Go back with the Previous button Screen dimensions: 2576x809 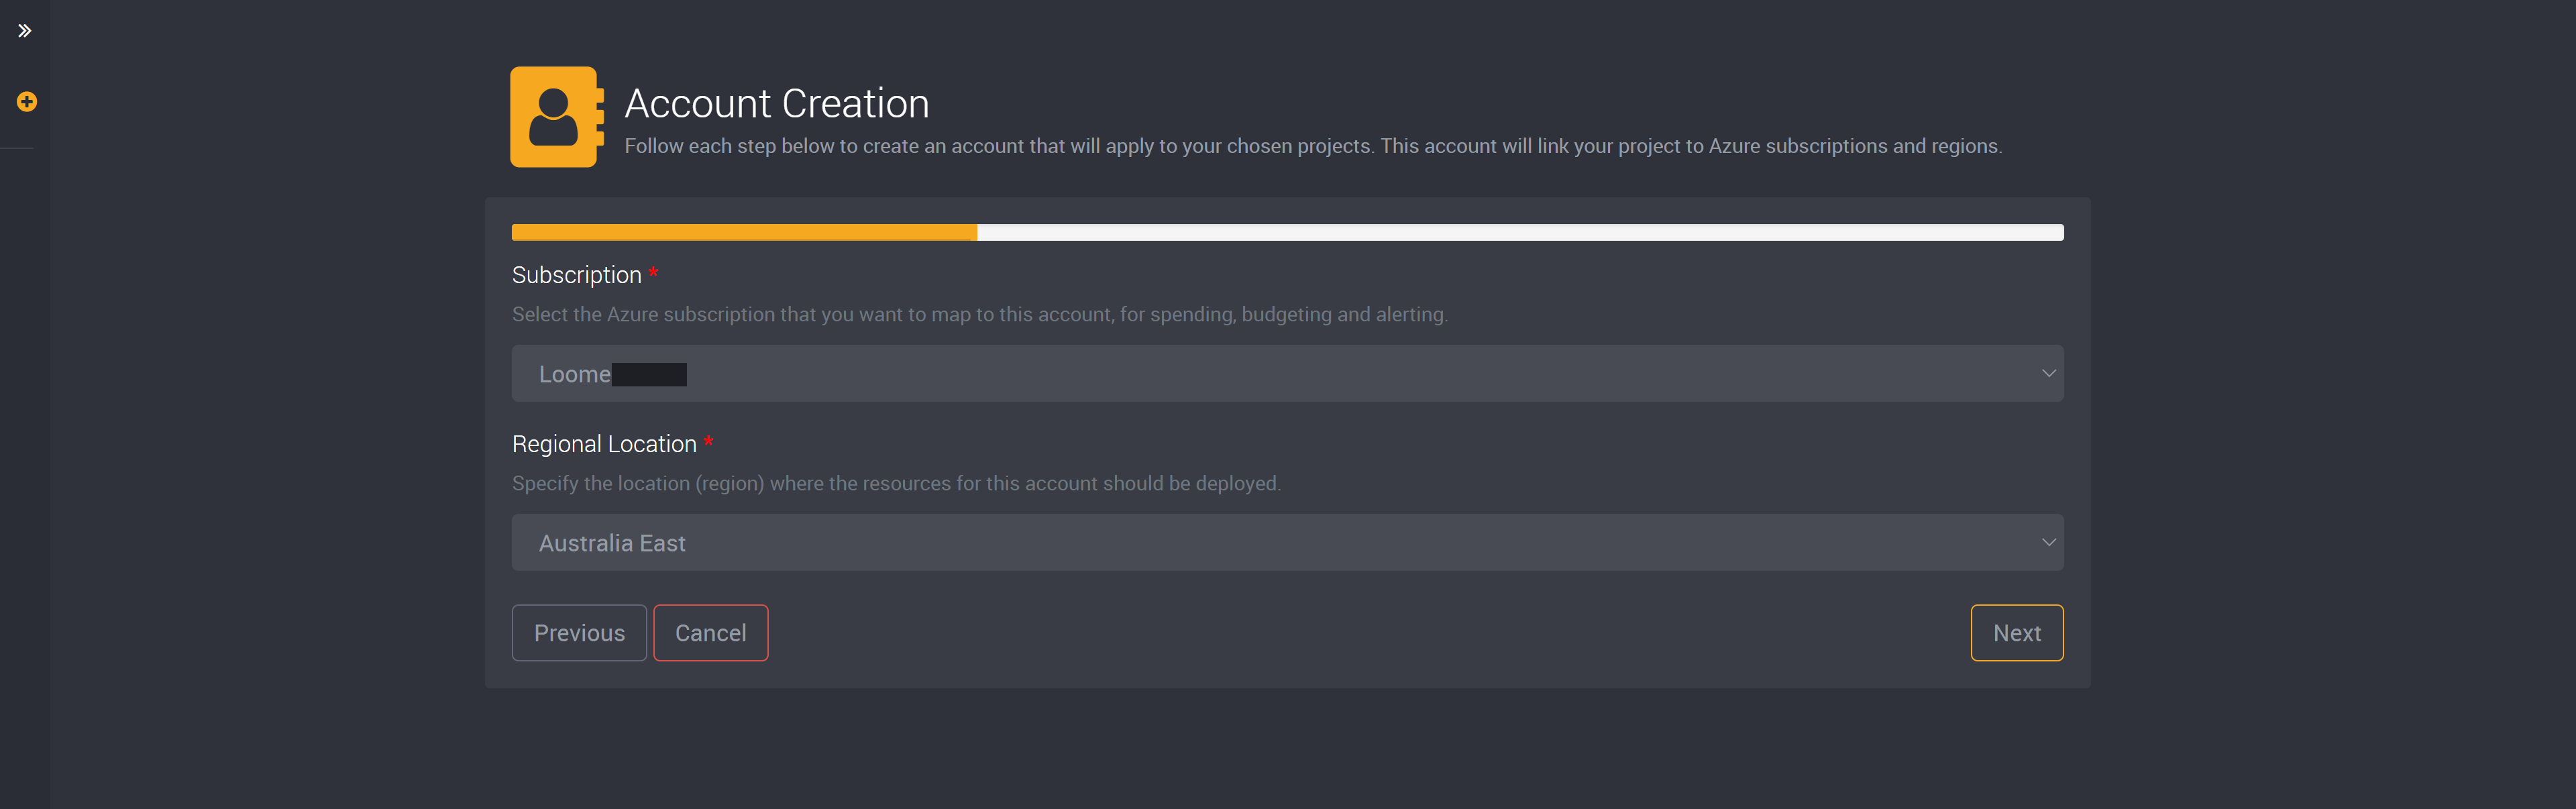579,633
